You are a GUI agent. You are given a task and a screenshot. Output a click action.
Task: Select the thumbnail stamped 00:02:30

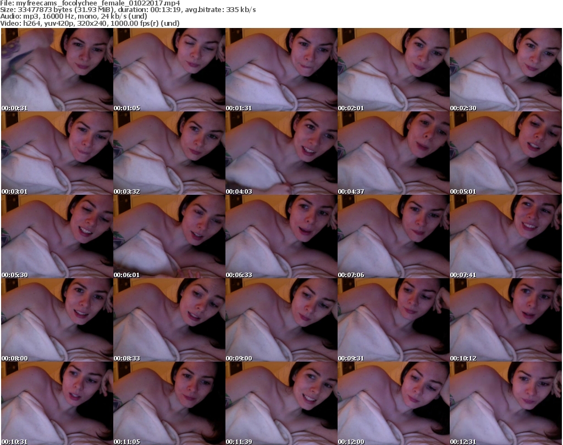(506, 70)
